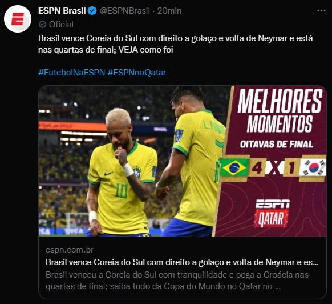Open the @ESPNBrasil handle link
The height and width of the screenshot is (304, 332).
[125, 11]
